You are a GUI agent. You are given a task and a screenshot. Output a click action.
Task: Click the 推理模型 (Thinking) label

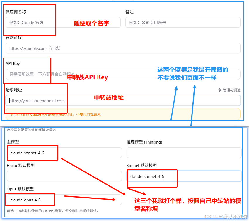point(144,142)
